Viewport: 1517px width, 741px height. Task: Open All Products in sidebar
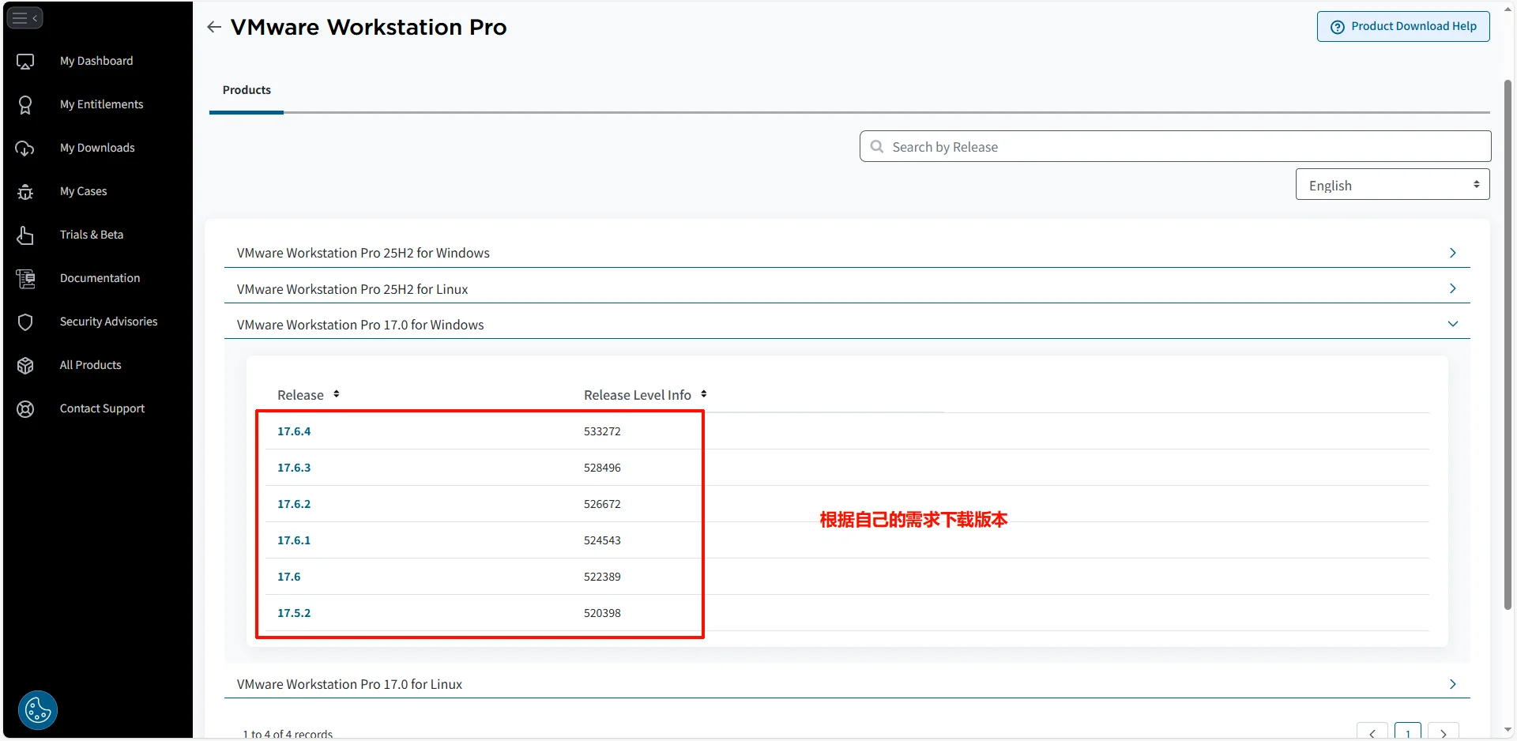[x=90, y=365]
